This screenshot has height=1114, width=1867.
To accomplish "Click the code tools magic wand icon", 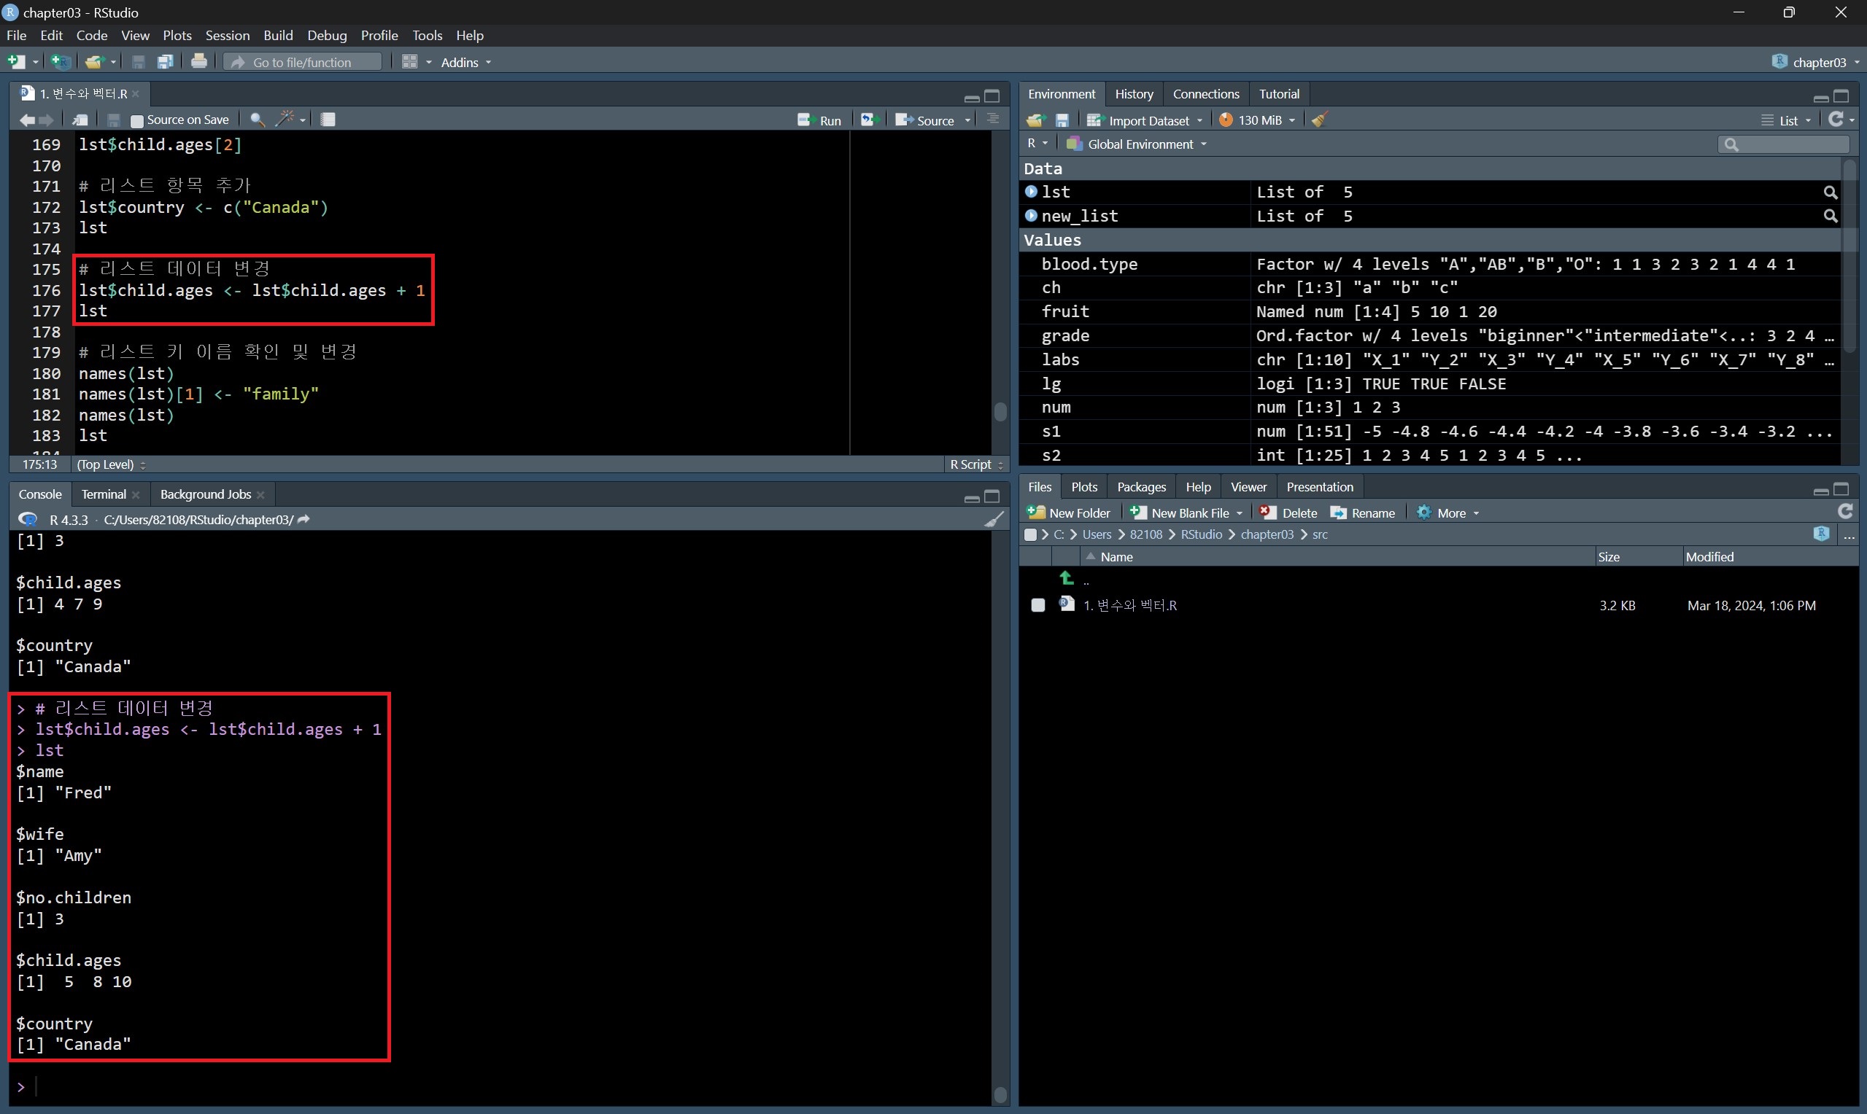I will point(285,120).
